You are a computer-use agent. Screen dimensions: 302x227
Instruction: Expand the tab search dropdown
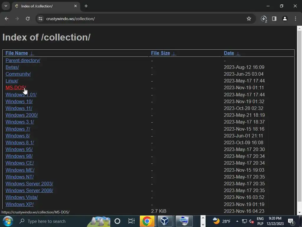tap(6, 6)
